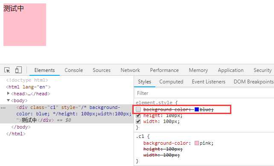Click the element.style selector text
This screenshot has height=166, width=274.
pyautogui.click(x=154, y=103)
